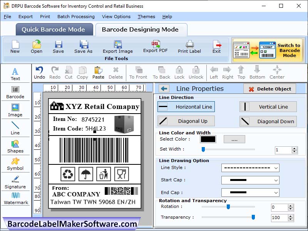Open the Export menu

coord(25,17)
